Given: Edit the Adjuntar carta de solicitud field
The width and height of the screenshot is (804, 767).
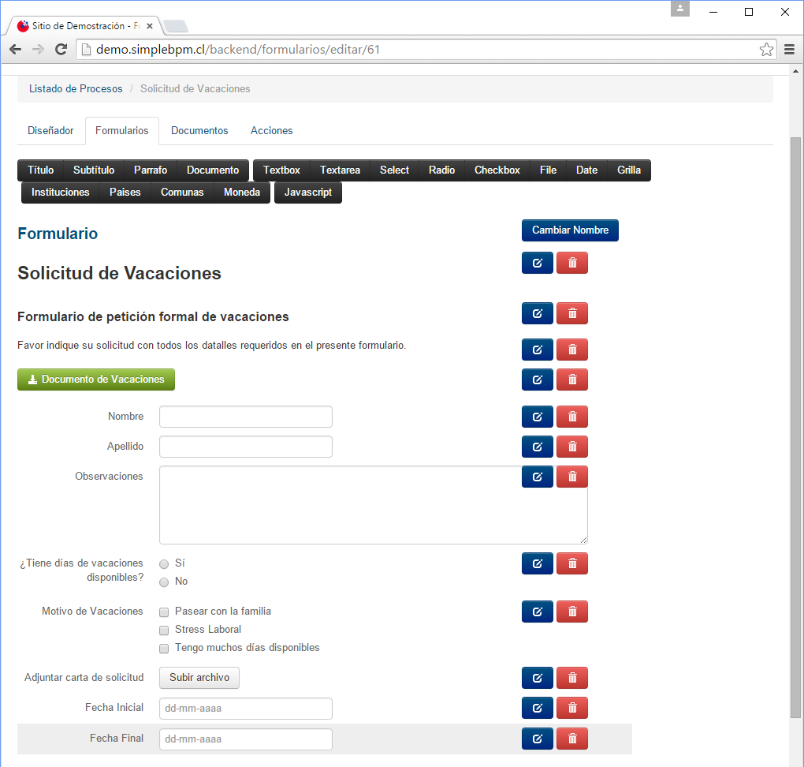Looking at the screenshot, I should pyautogui.click(x=538, y=678).
